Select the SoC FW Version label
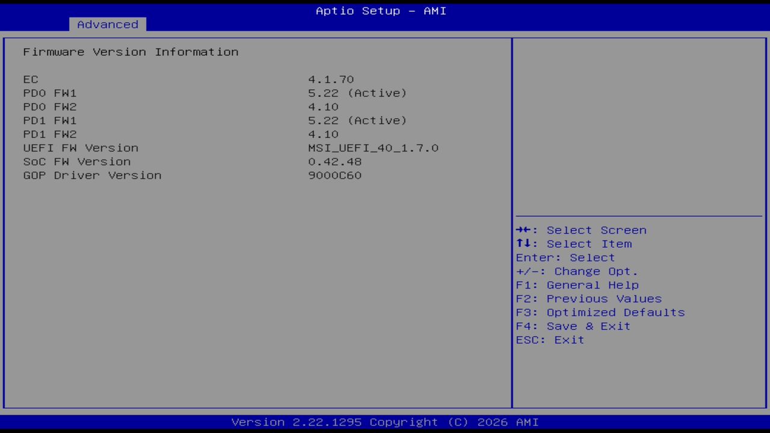The image size is (770, 433). click(x=77, y=162)
